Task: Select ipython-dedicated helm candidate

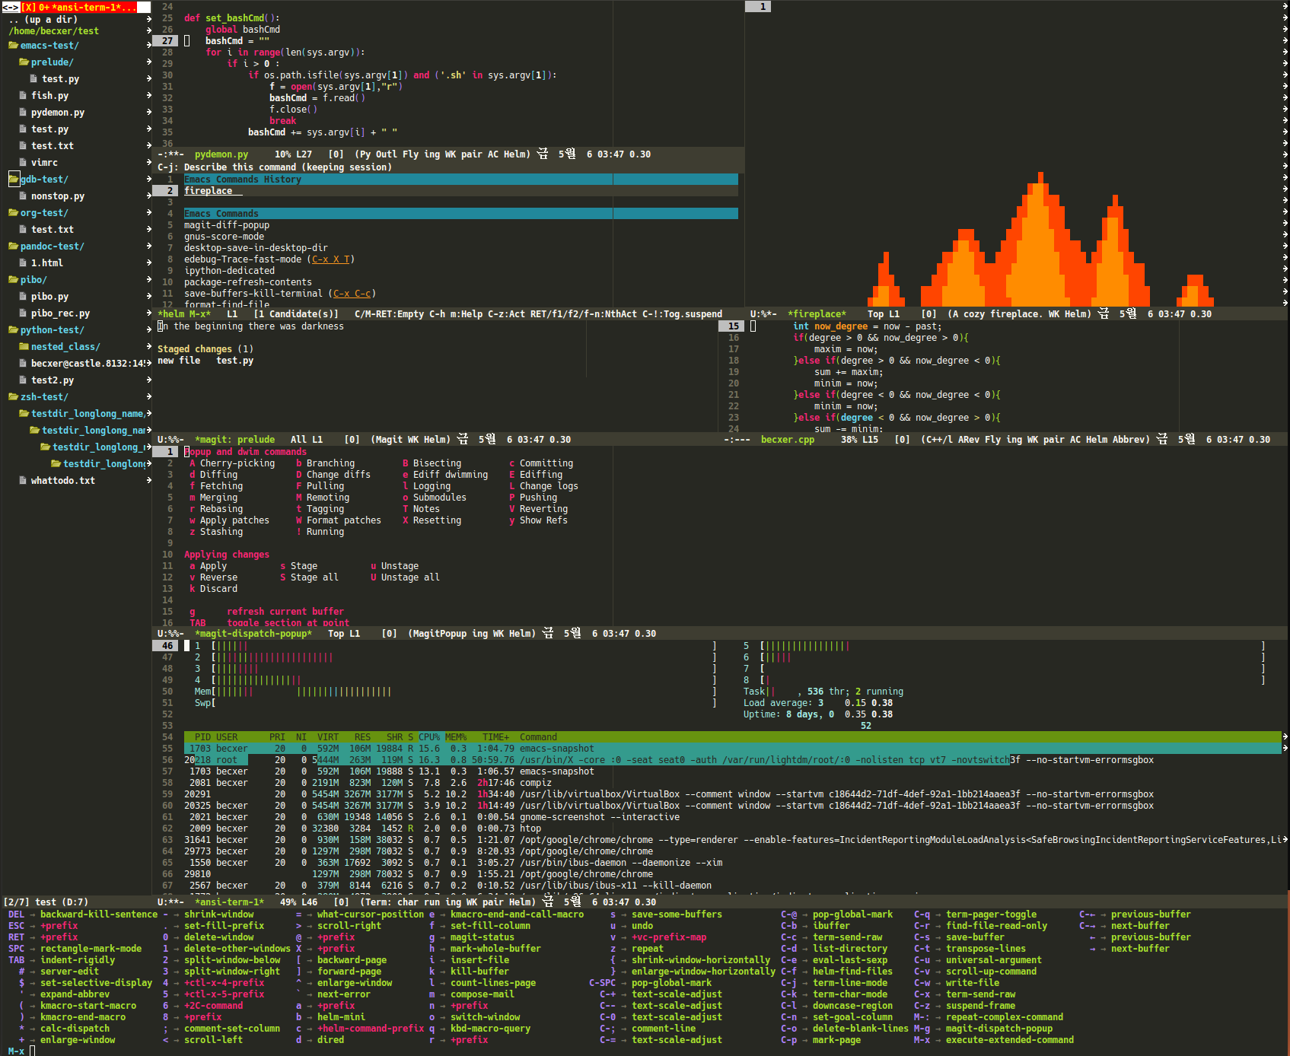Action: point(229,271)
